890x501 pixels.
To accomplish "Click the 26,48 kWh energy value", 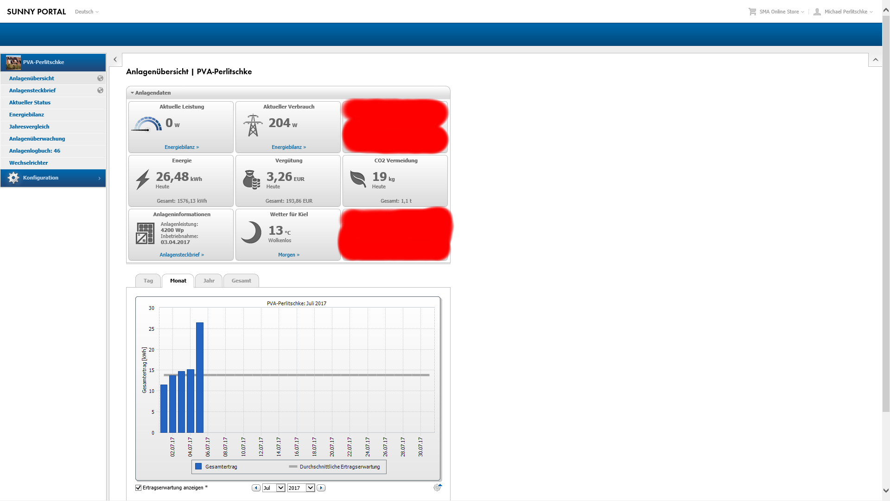I will coord(179,177).
